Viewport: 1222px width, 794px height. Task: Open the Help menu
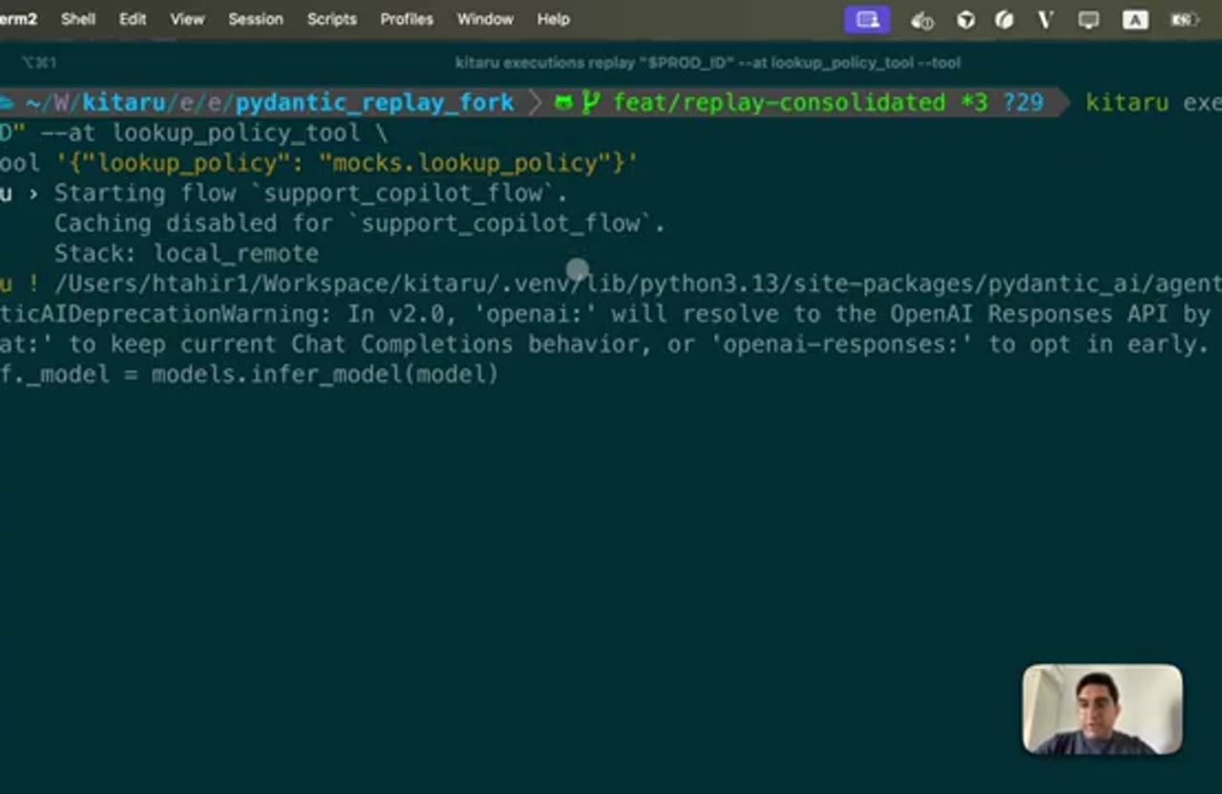pos(554,19)
